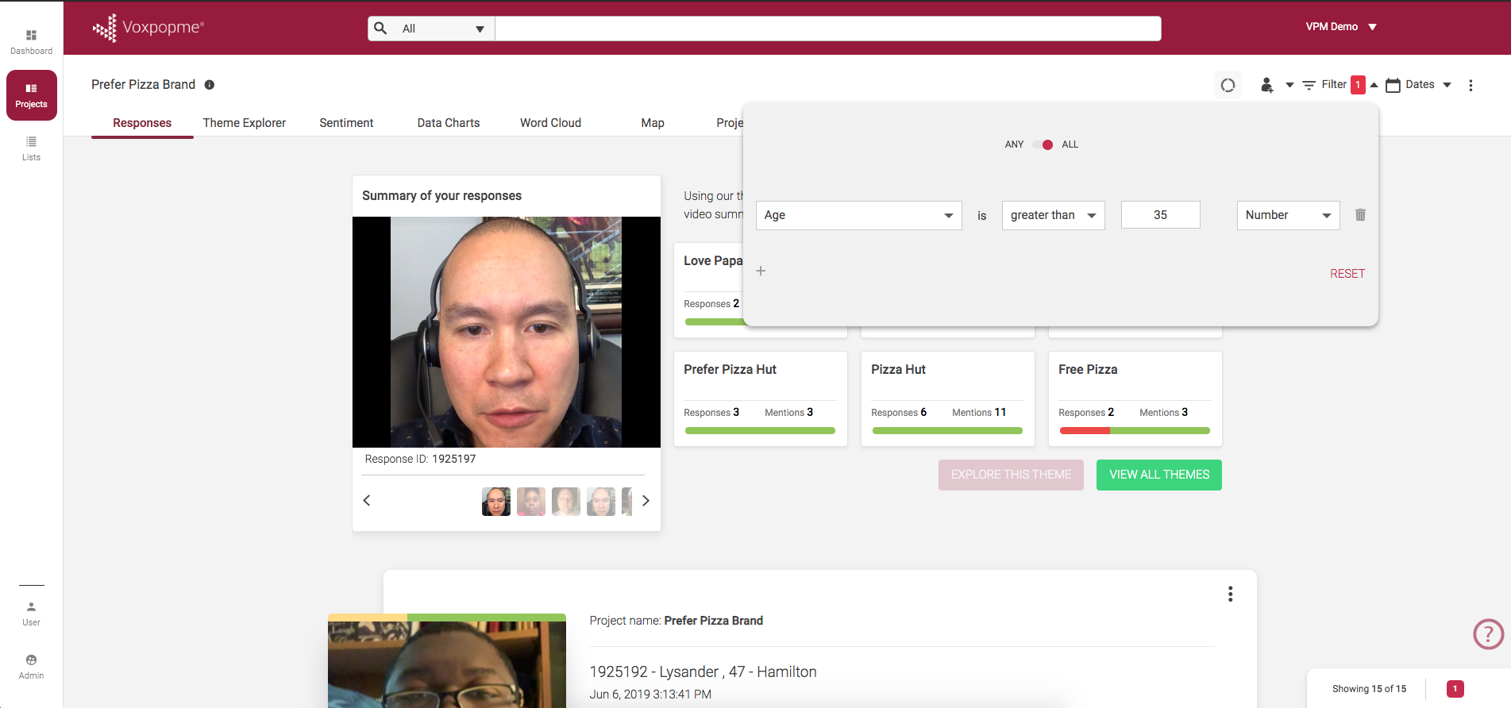This screenshot has height=708, width=1511.
Task: Click the Love Papa theme card title
Action: click(x=713, y=261)
